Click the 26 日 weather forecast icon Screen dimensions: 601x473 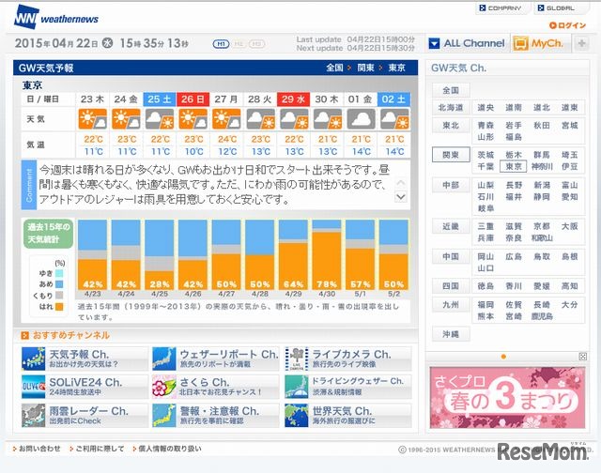(x=193, y=119)
